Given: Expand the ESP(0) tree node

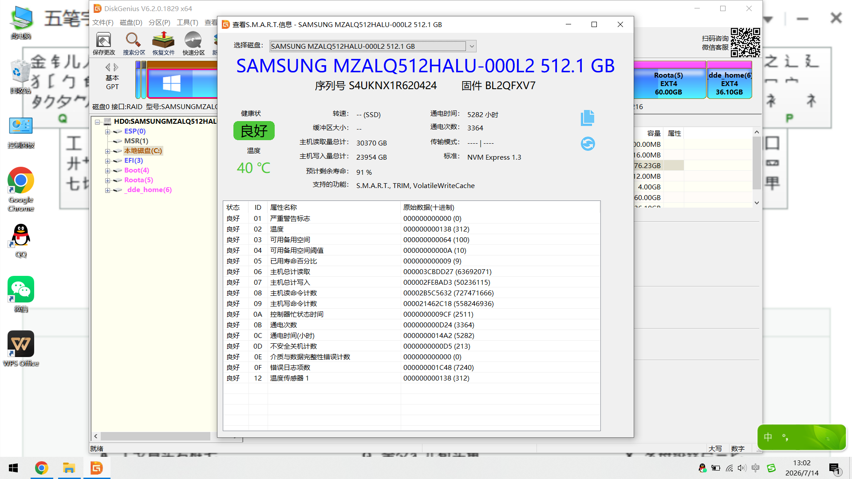Looking at the screenshot, I should coord(107,132).
